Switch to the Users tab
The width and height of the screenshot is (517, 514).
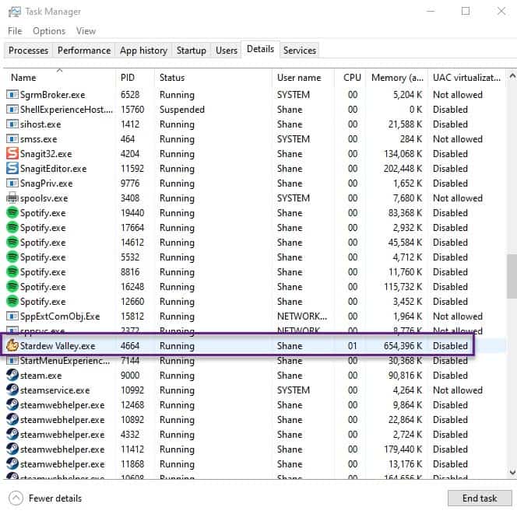pos(227,51)
